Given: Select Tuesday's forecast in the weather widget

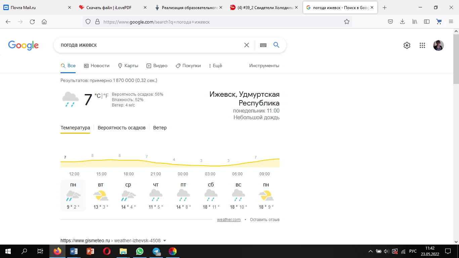Looking at the screenshot, I should pos(100,195).
